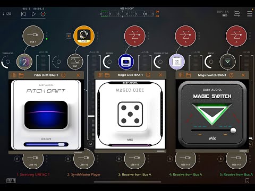
Task: Select channel 4 USB 1+2 output node
Action: [x=185, y=161]
